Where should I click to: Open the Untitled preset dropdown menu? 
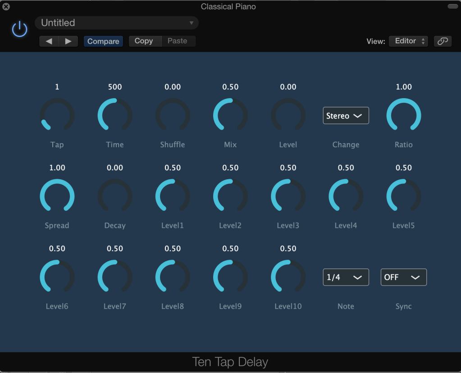click(116, 23)
